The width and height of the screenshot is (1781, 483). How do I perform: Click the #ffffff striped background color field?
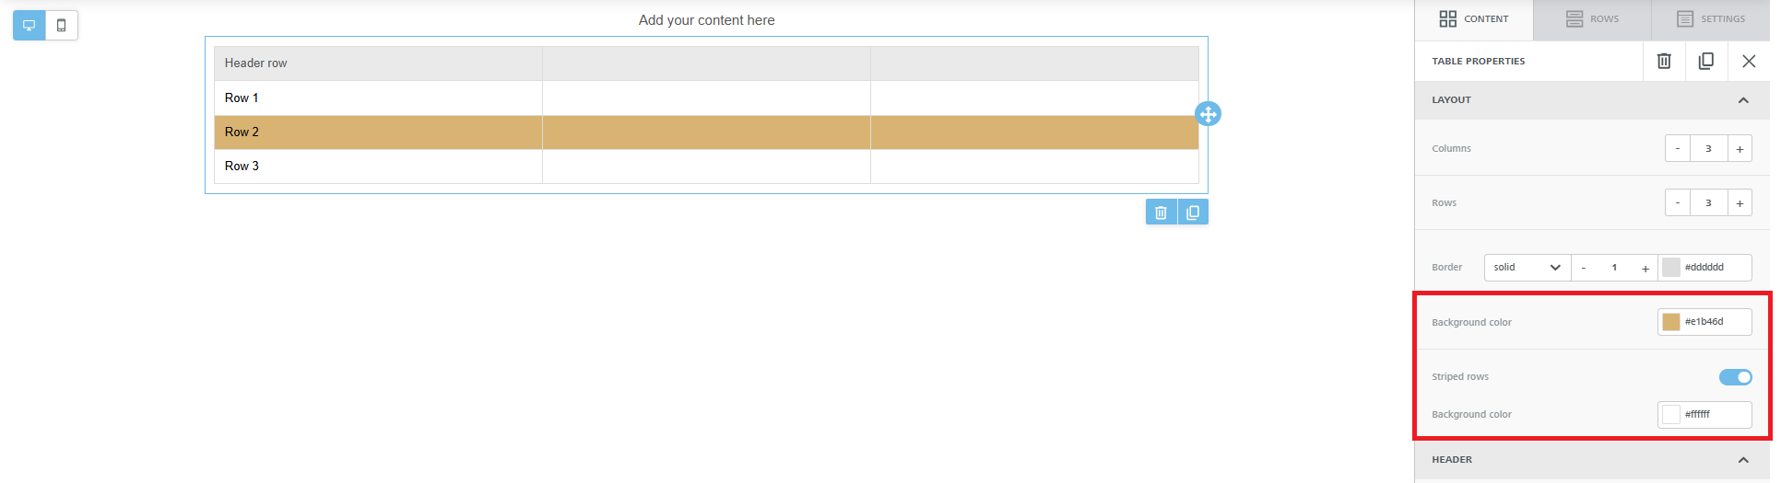pyautogui.click(x=1704, y=415)
